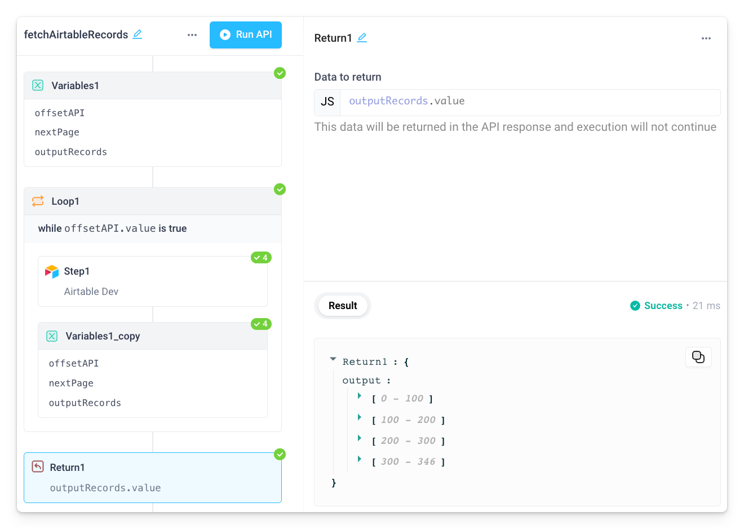Screen dimensions: 744x529
Task: Click the Variables1_copy node icon
Action: click(x=51, y=336)
